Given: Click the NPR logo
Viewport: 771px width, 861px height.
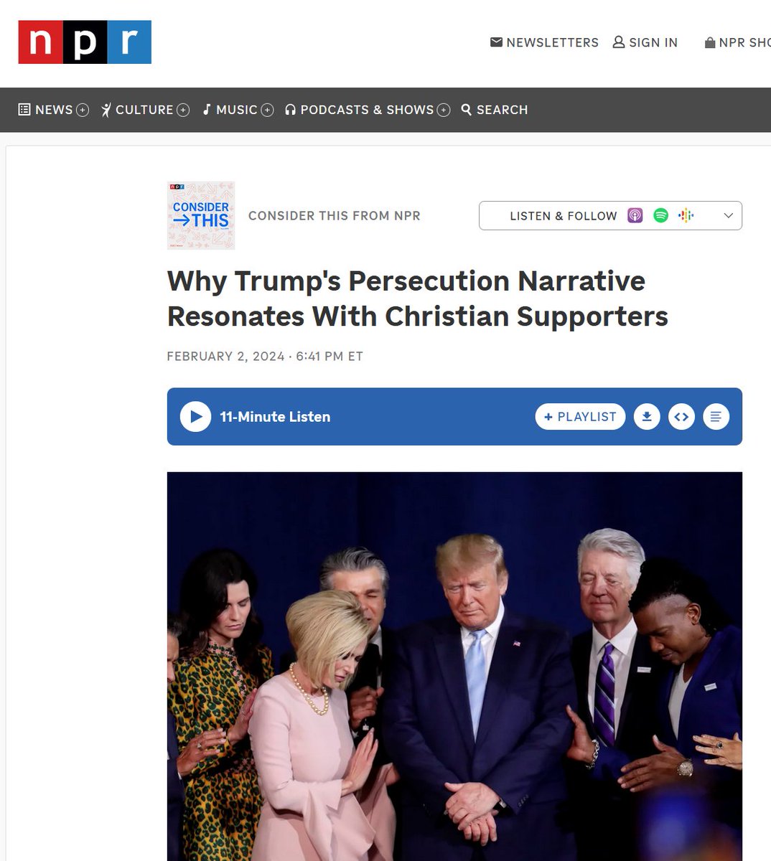Looking at the screenshot, I should pyautogui.click(x=85, y=42).
